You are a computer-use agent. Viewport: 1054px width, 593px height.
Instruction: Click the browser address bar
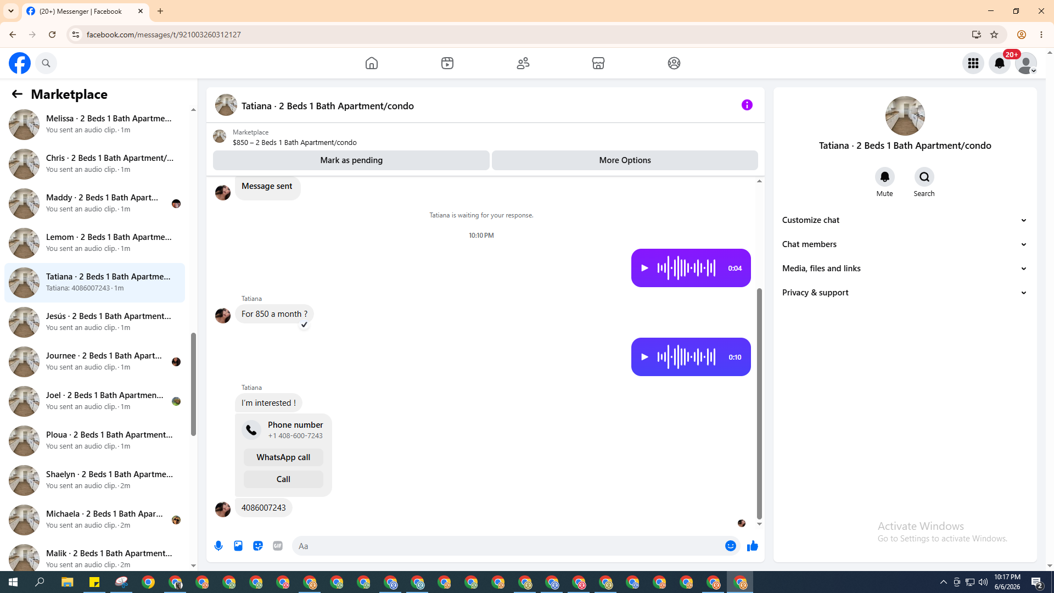pyautogui.click(x=516, y=35)
